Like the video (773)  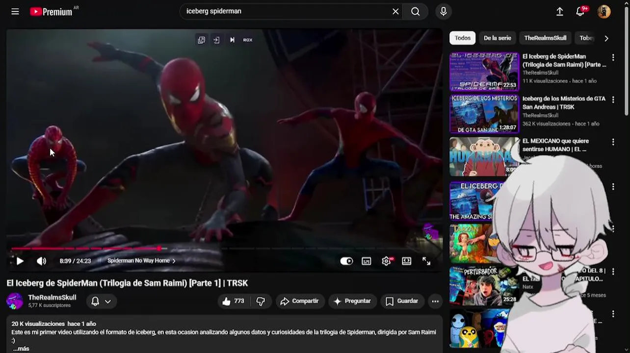234,301
